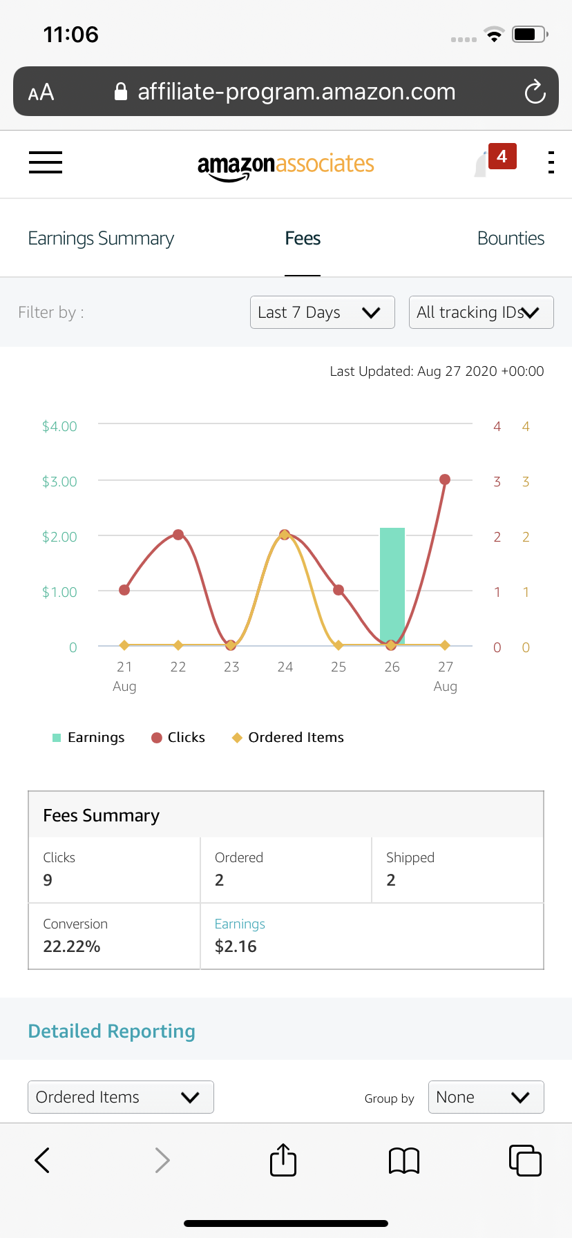This screenshot has width=572, height=1238.
Task: Expand the Group by None dropdown
Action: [486, 1097]
